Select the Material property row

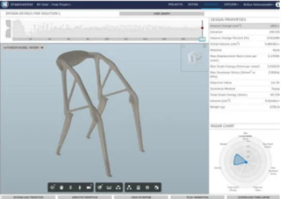245,50
